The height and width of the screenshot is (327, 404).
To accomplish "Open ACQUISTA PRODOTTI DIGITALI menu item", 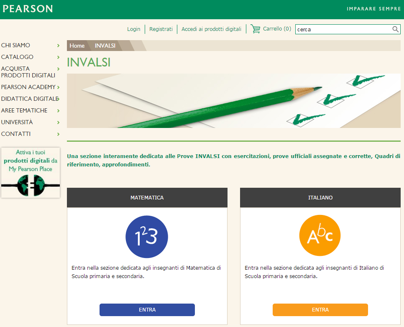I will point(28,72).
